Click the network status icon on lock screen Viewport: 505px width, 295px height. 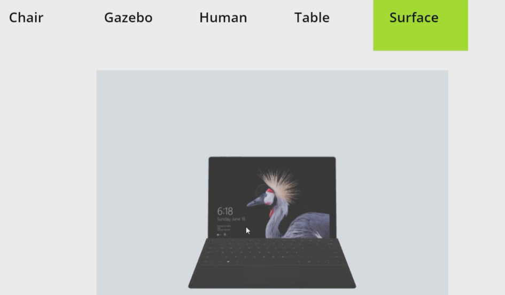pos(219,235)
